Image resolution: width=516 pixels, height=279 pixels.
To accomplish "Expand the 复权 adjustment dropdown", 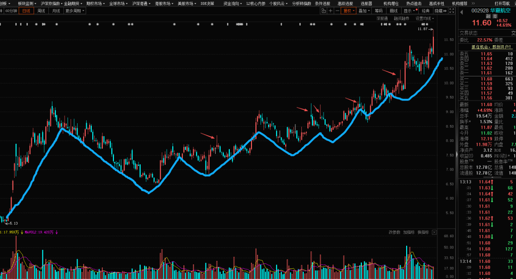I will click(349, 11).
